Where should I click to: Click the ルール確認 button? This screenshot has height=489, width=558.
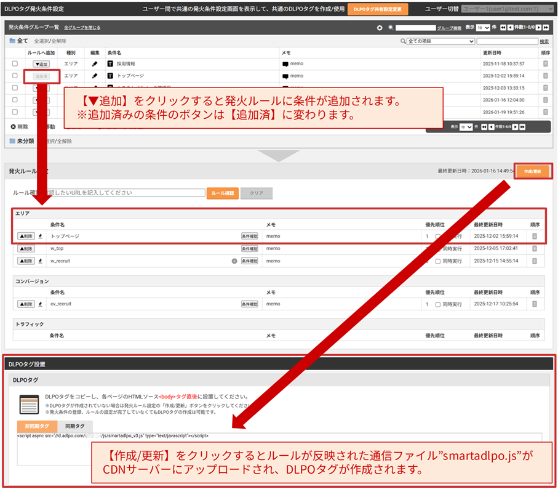point(223,193)
